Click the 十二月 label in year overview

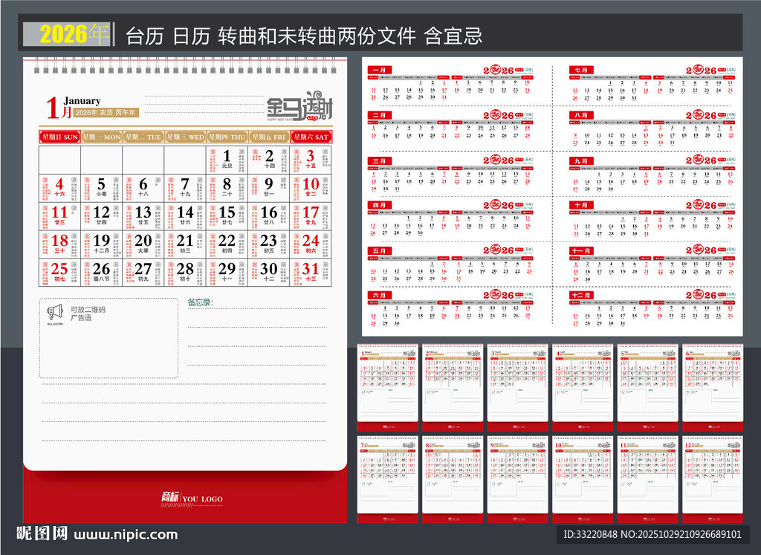(580, 295)
